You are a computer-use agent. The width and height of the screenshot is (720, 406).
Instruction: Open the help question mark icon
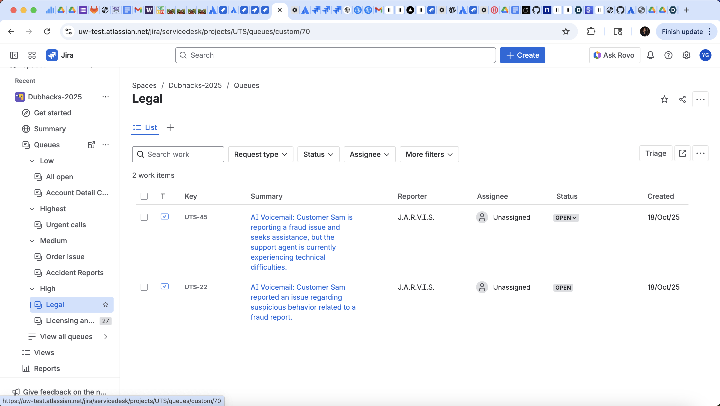[668, 55]
